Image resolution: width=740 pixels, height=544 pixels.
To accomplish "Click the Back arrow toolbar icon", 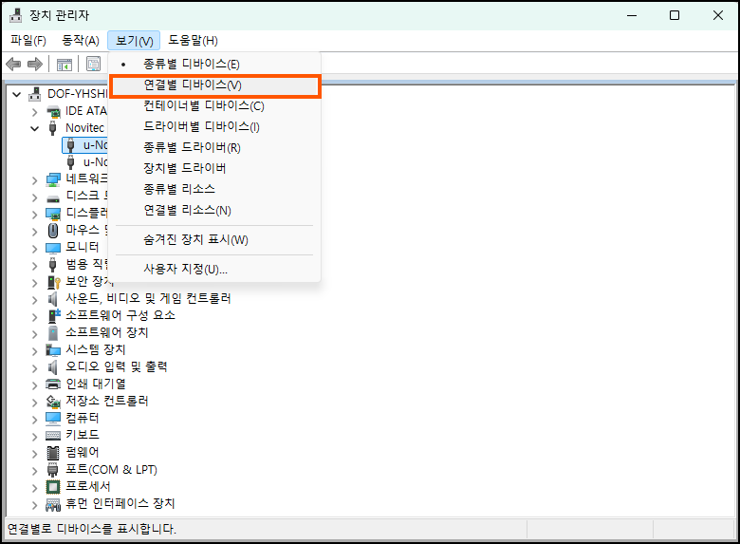I will coord(14,64).
